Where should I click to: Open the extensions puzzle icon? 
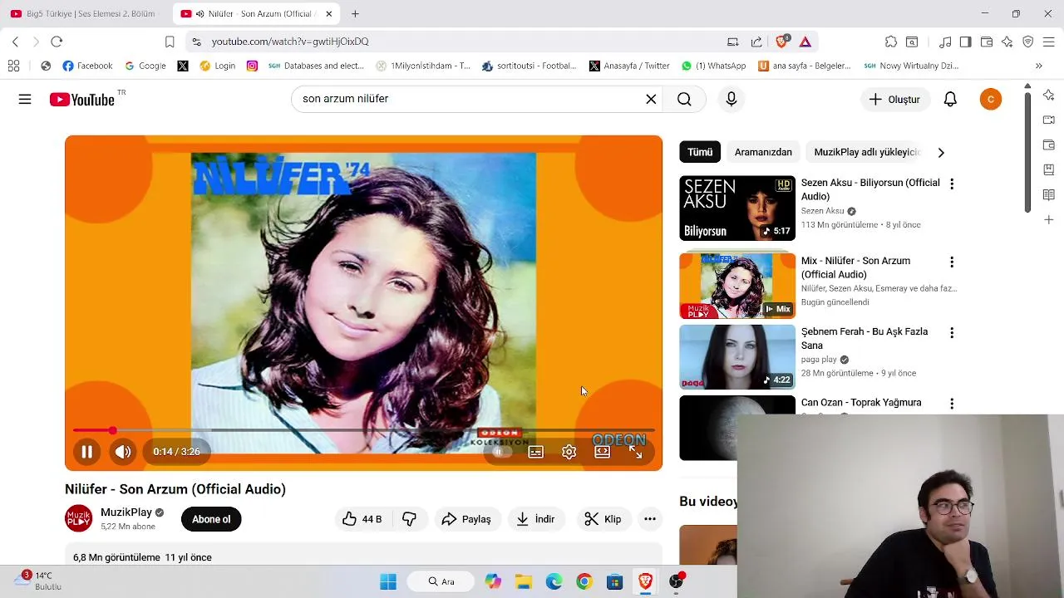pyautogui.click(x=891, y=42)
